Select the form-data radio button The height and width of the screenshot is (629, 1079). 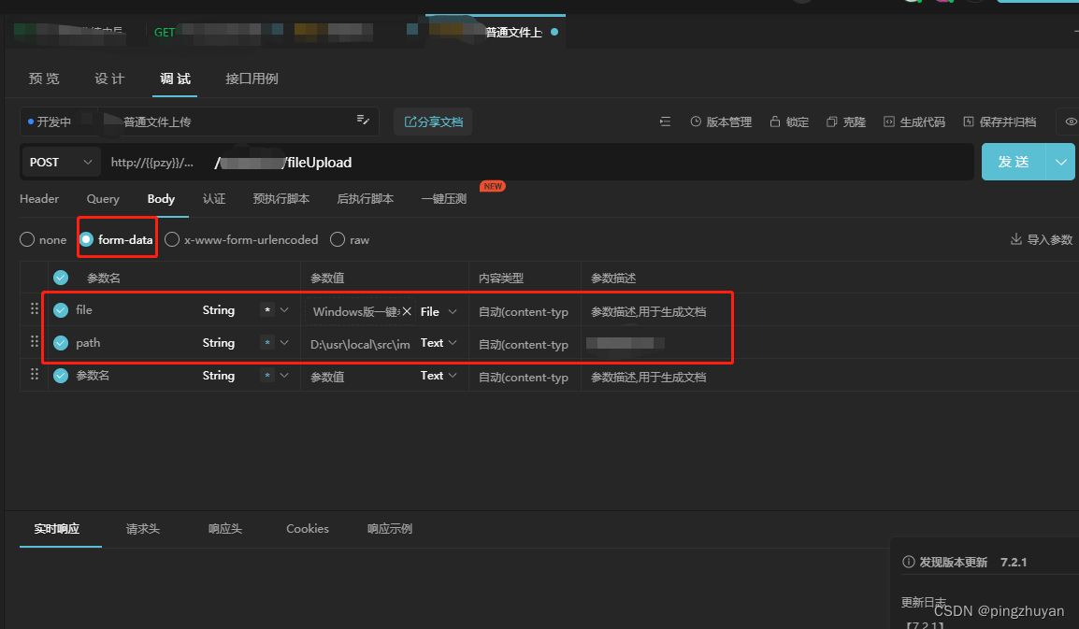coord(86,239)
